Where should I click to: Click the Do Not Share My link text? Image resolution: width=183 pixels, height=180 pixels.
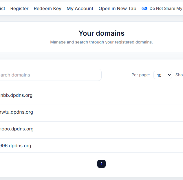click(166, 8)
